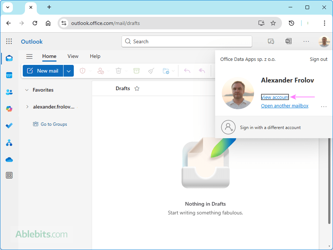Collapse the folder pane with the hamburger icon

[x=29, y=56]
